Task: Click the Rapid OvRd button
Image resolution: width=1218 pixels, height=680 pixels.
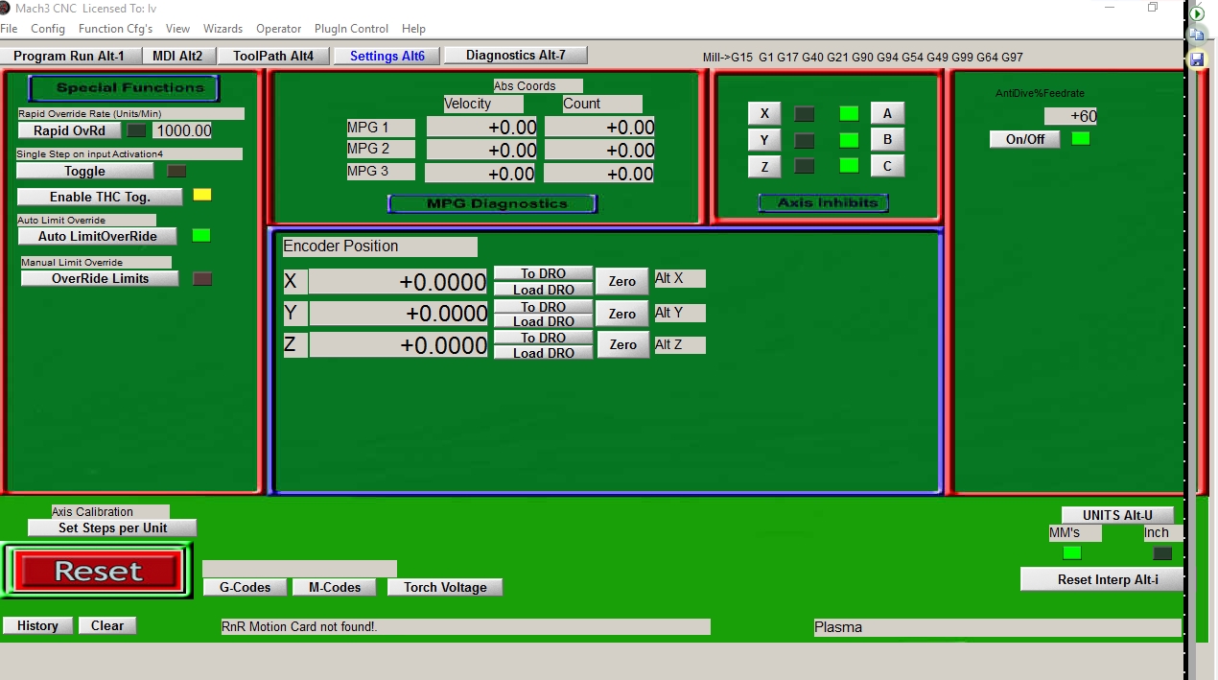Action: tap(69, 130)
